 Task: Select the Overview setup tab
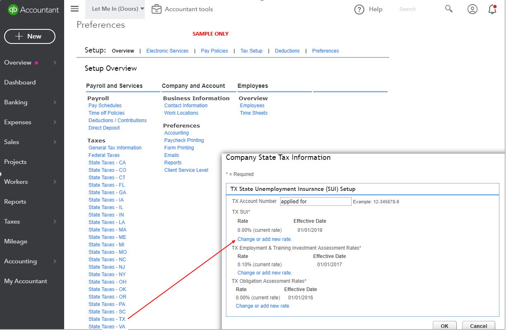click(123, 51)
